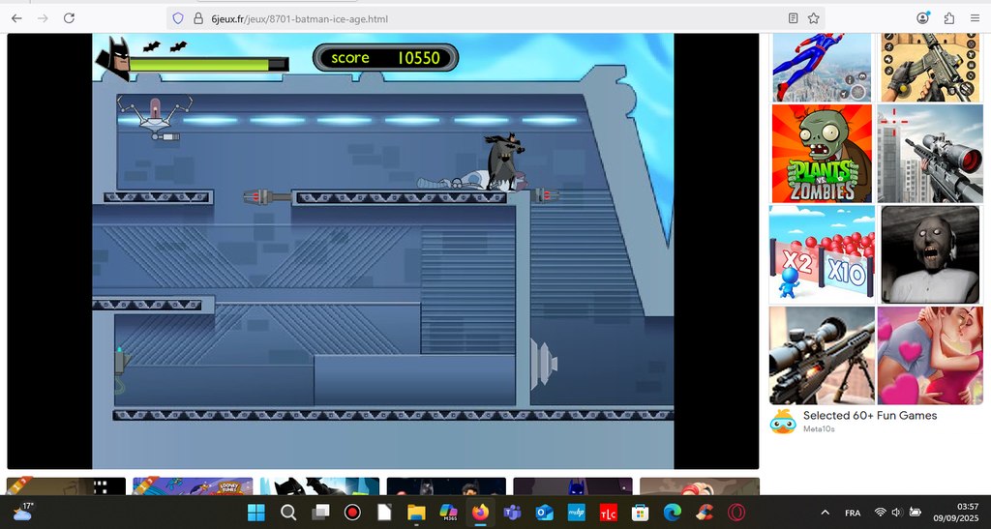This screenshot has height=529, width=991.
Task: Open the screen recorder taskbar app
Action: coord(352,512)
